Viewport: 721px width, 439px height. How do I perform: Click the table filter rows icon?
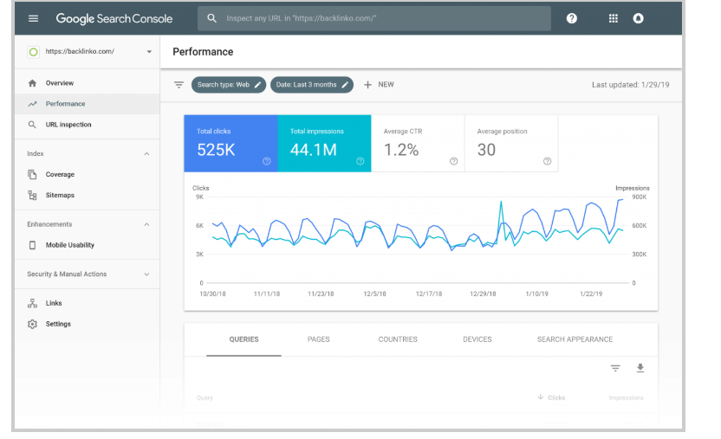pyautogui.click(x=615, y=368)
